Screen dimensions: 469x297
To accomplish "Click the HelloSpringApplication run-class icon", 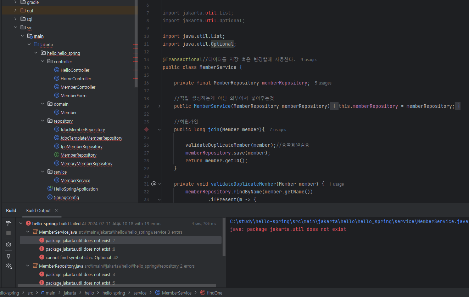I will [x=50, y=189].
